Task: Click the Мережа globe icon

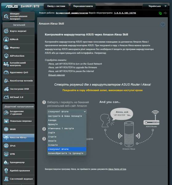Action: pyautogui.click(x=6, y=47)
